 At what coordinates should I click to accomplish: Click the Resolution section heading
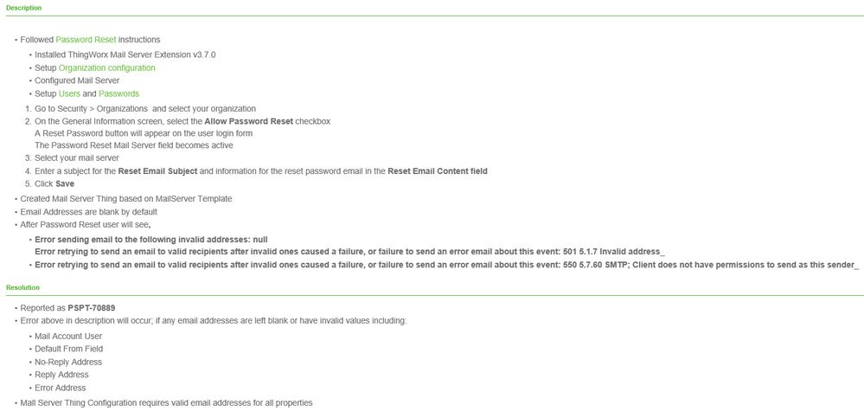[x=22, y=287]
